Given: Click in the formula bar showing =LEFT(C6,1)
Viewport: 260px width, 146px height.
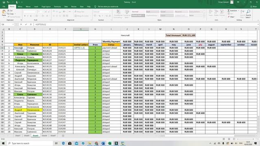Looking at the screenshot, I should tap(145, 24).
